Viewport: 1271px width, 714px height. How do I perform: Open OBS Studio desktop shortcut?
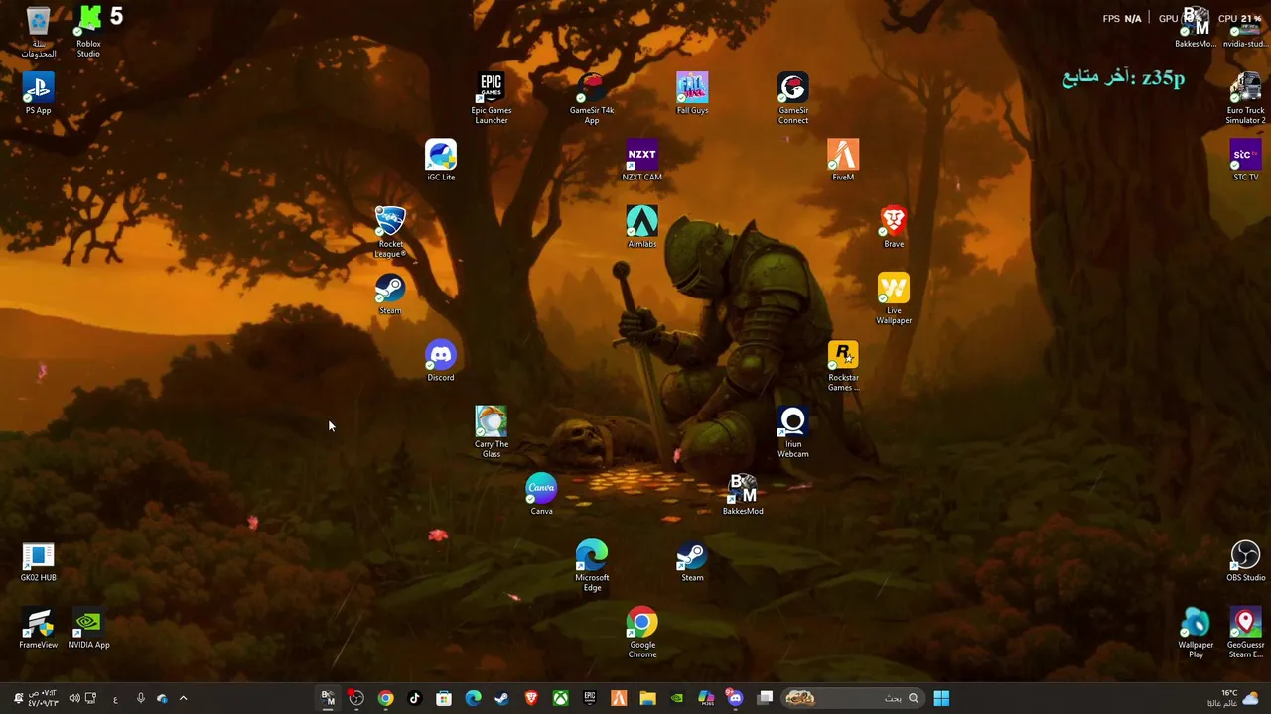point(1245,560)
